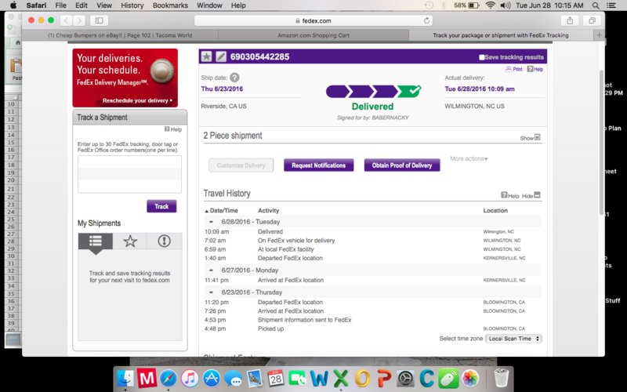Open Microsoft Word from the dock
The width and height of the screenshot is (627, 392).
(x=319, y=378)
